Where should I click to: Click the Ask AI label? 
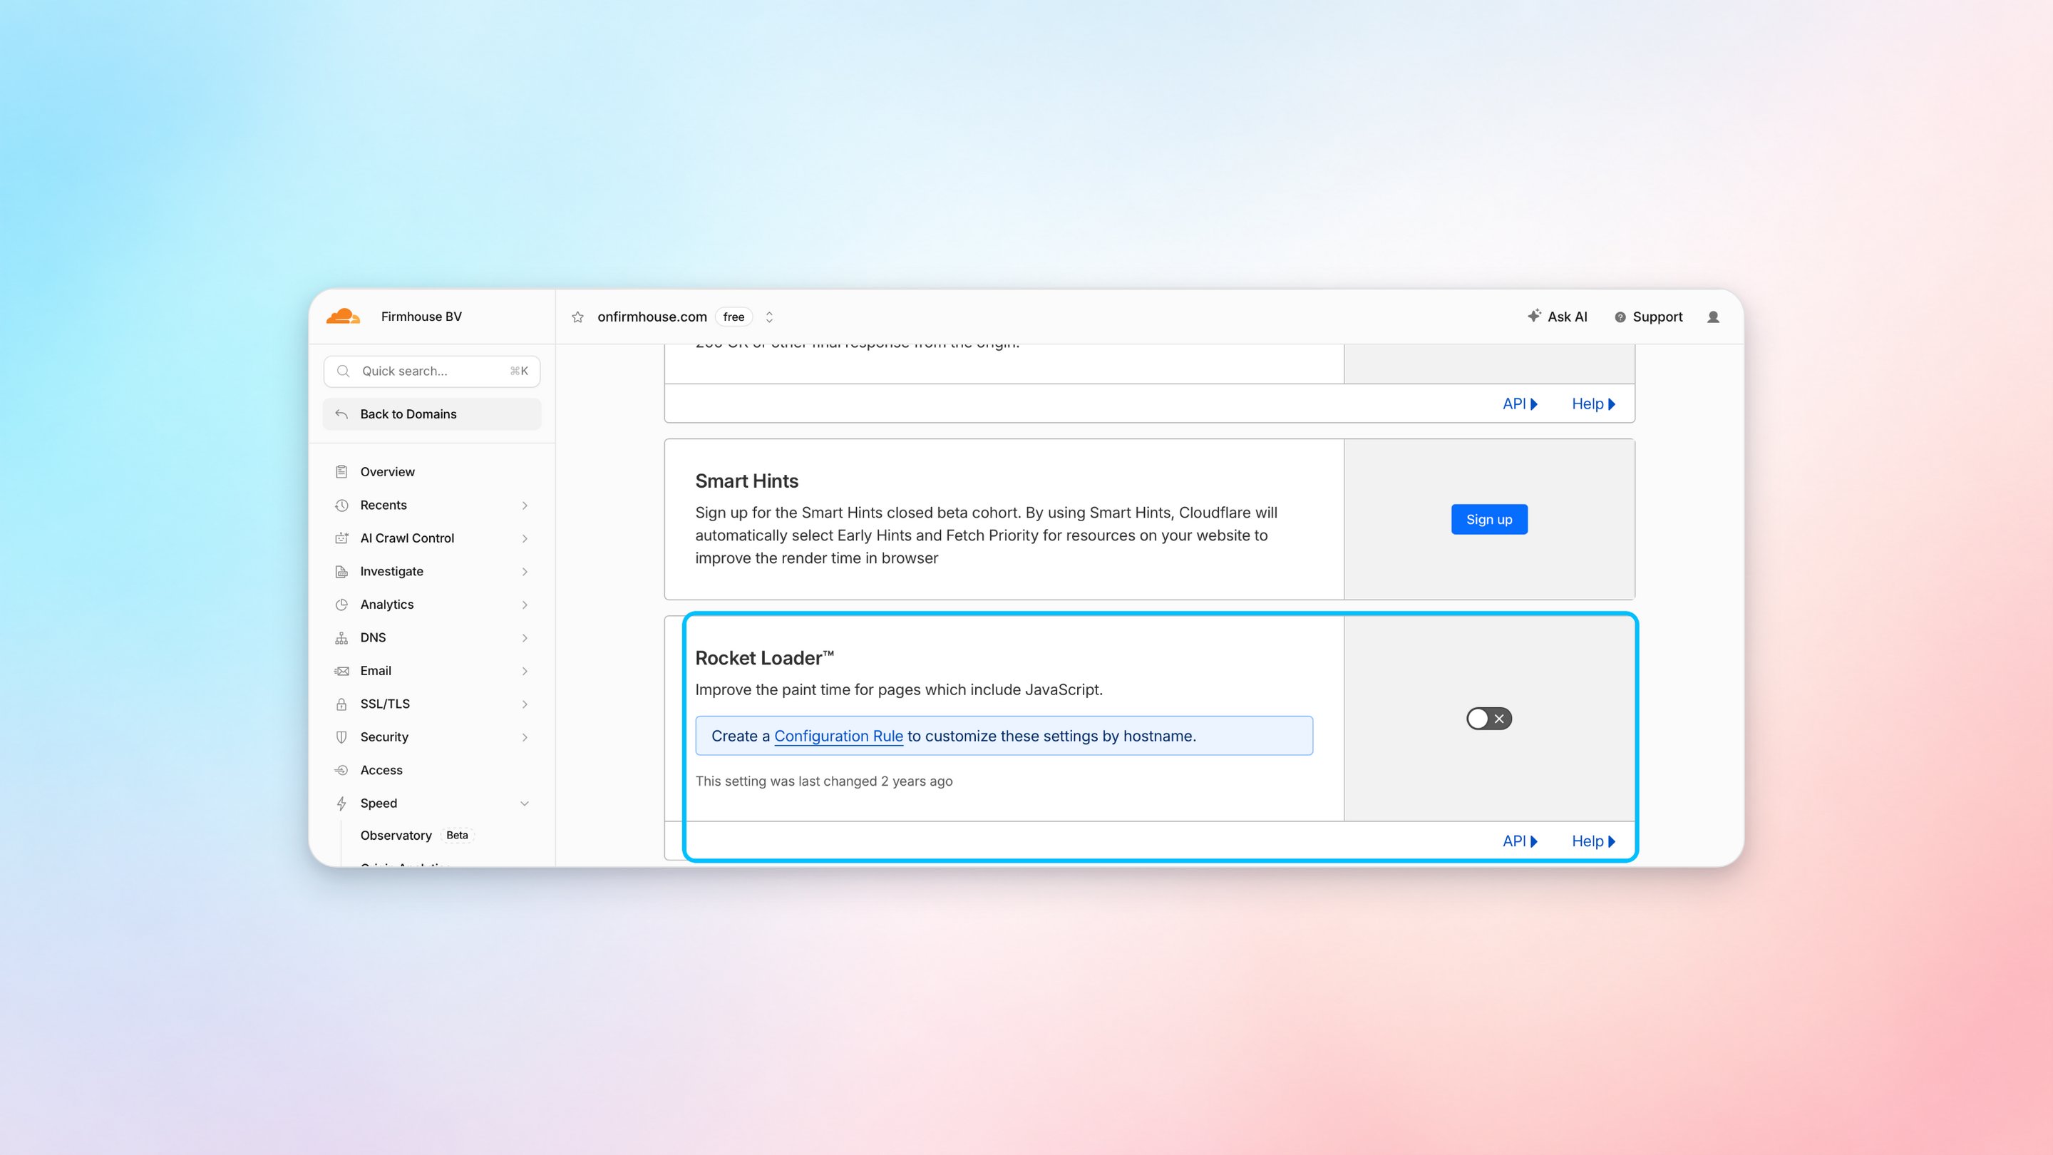tap(1568, 317)
